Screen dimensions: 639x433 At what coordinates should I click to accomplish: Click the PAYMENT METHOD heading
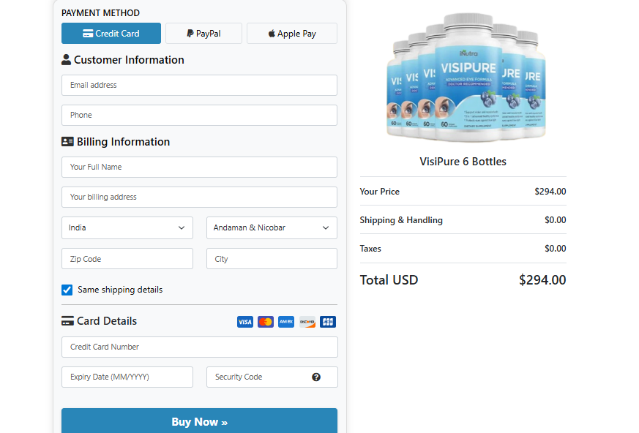[101, 13]
